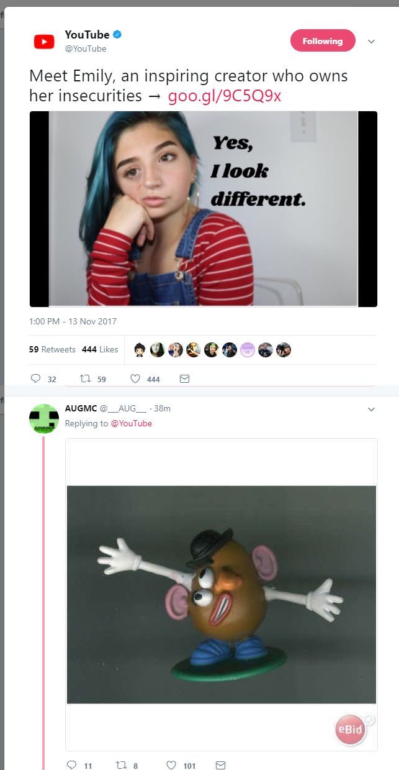Like AUGMC's reply with 101 likes
The height and width of the screenshot is (770, 399).
tap(171, 765)
